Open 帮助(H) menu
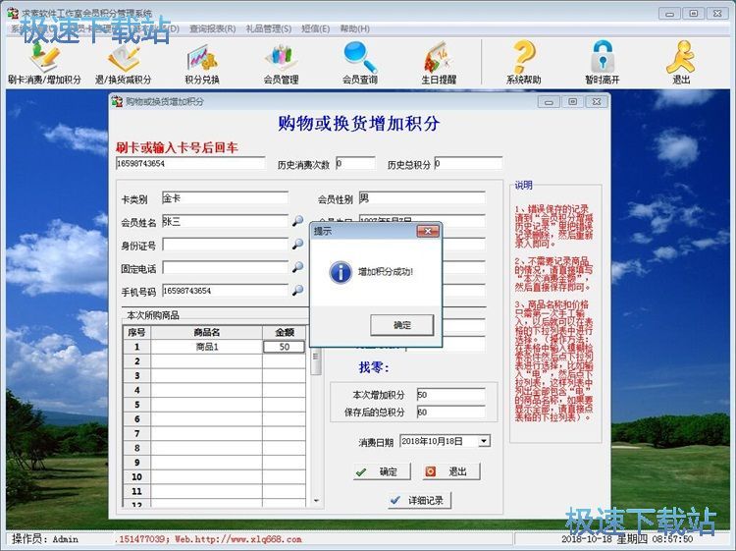 (355, 28)
